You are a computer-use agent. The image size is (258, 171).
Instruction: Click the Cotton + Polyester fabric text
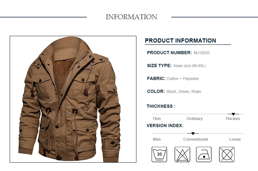coord(183,79)
